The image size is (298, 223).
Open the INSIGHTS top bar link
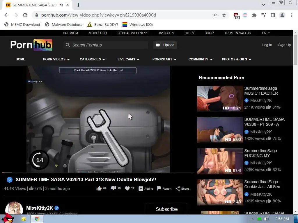coord(166,33)
